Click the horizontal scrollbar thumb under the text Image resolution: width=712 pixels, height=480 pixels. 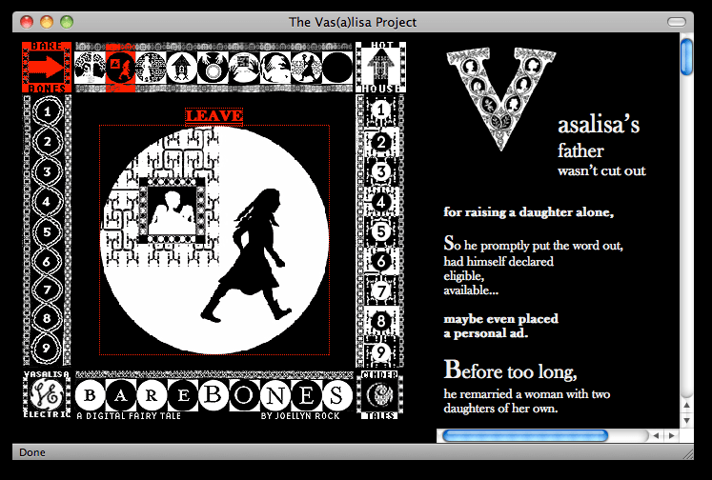point(524,435)
